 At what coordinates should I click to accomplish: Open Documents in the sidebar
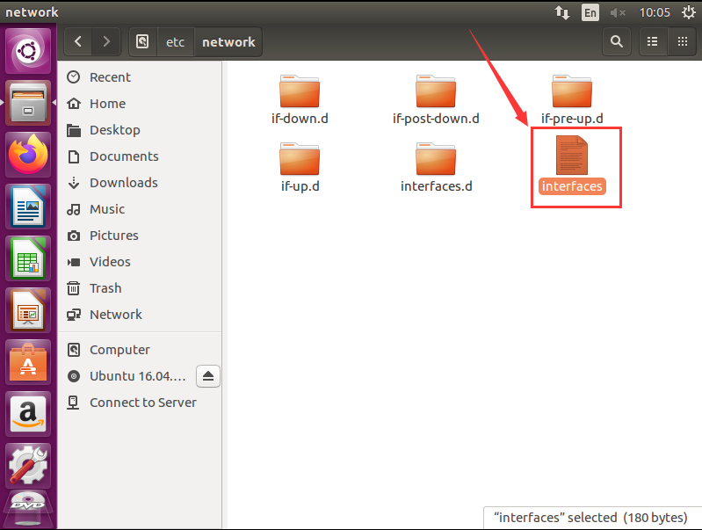coord(139,156)
